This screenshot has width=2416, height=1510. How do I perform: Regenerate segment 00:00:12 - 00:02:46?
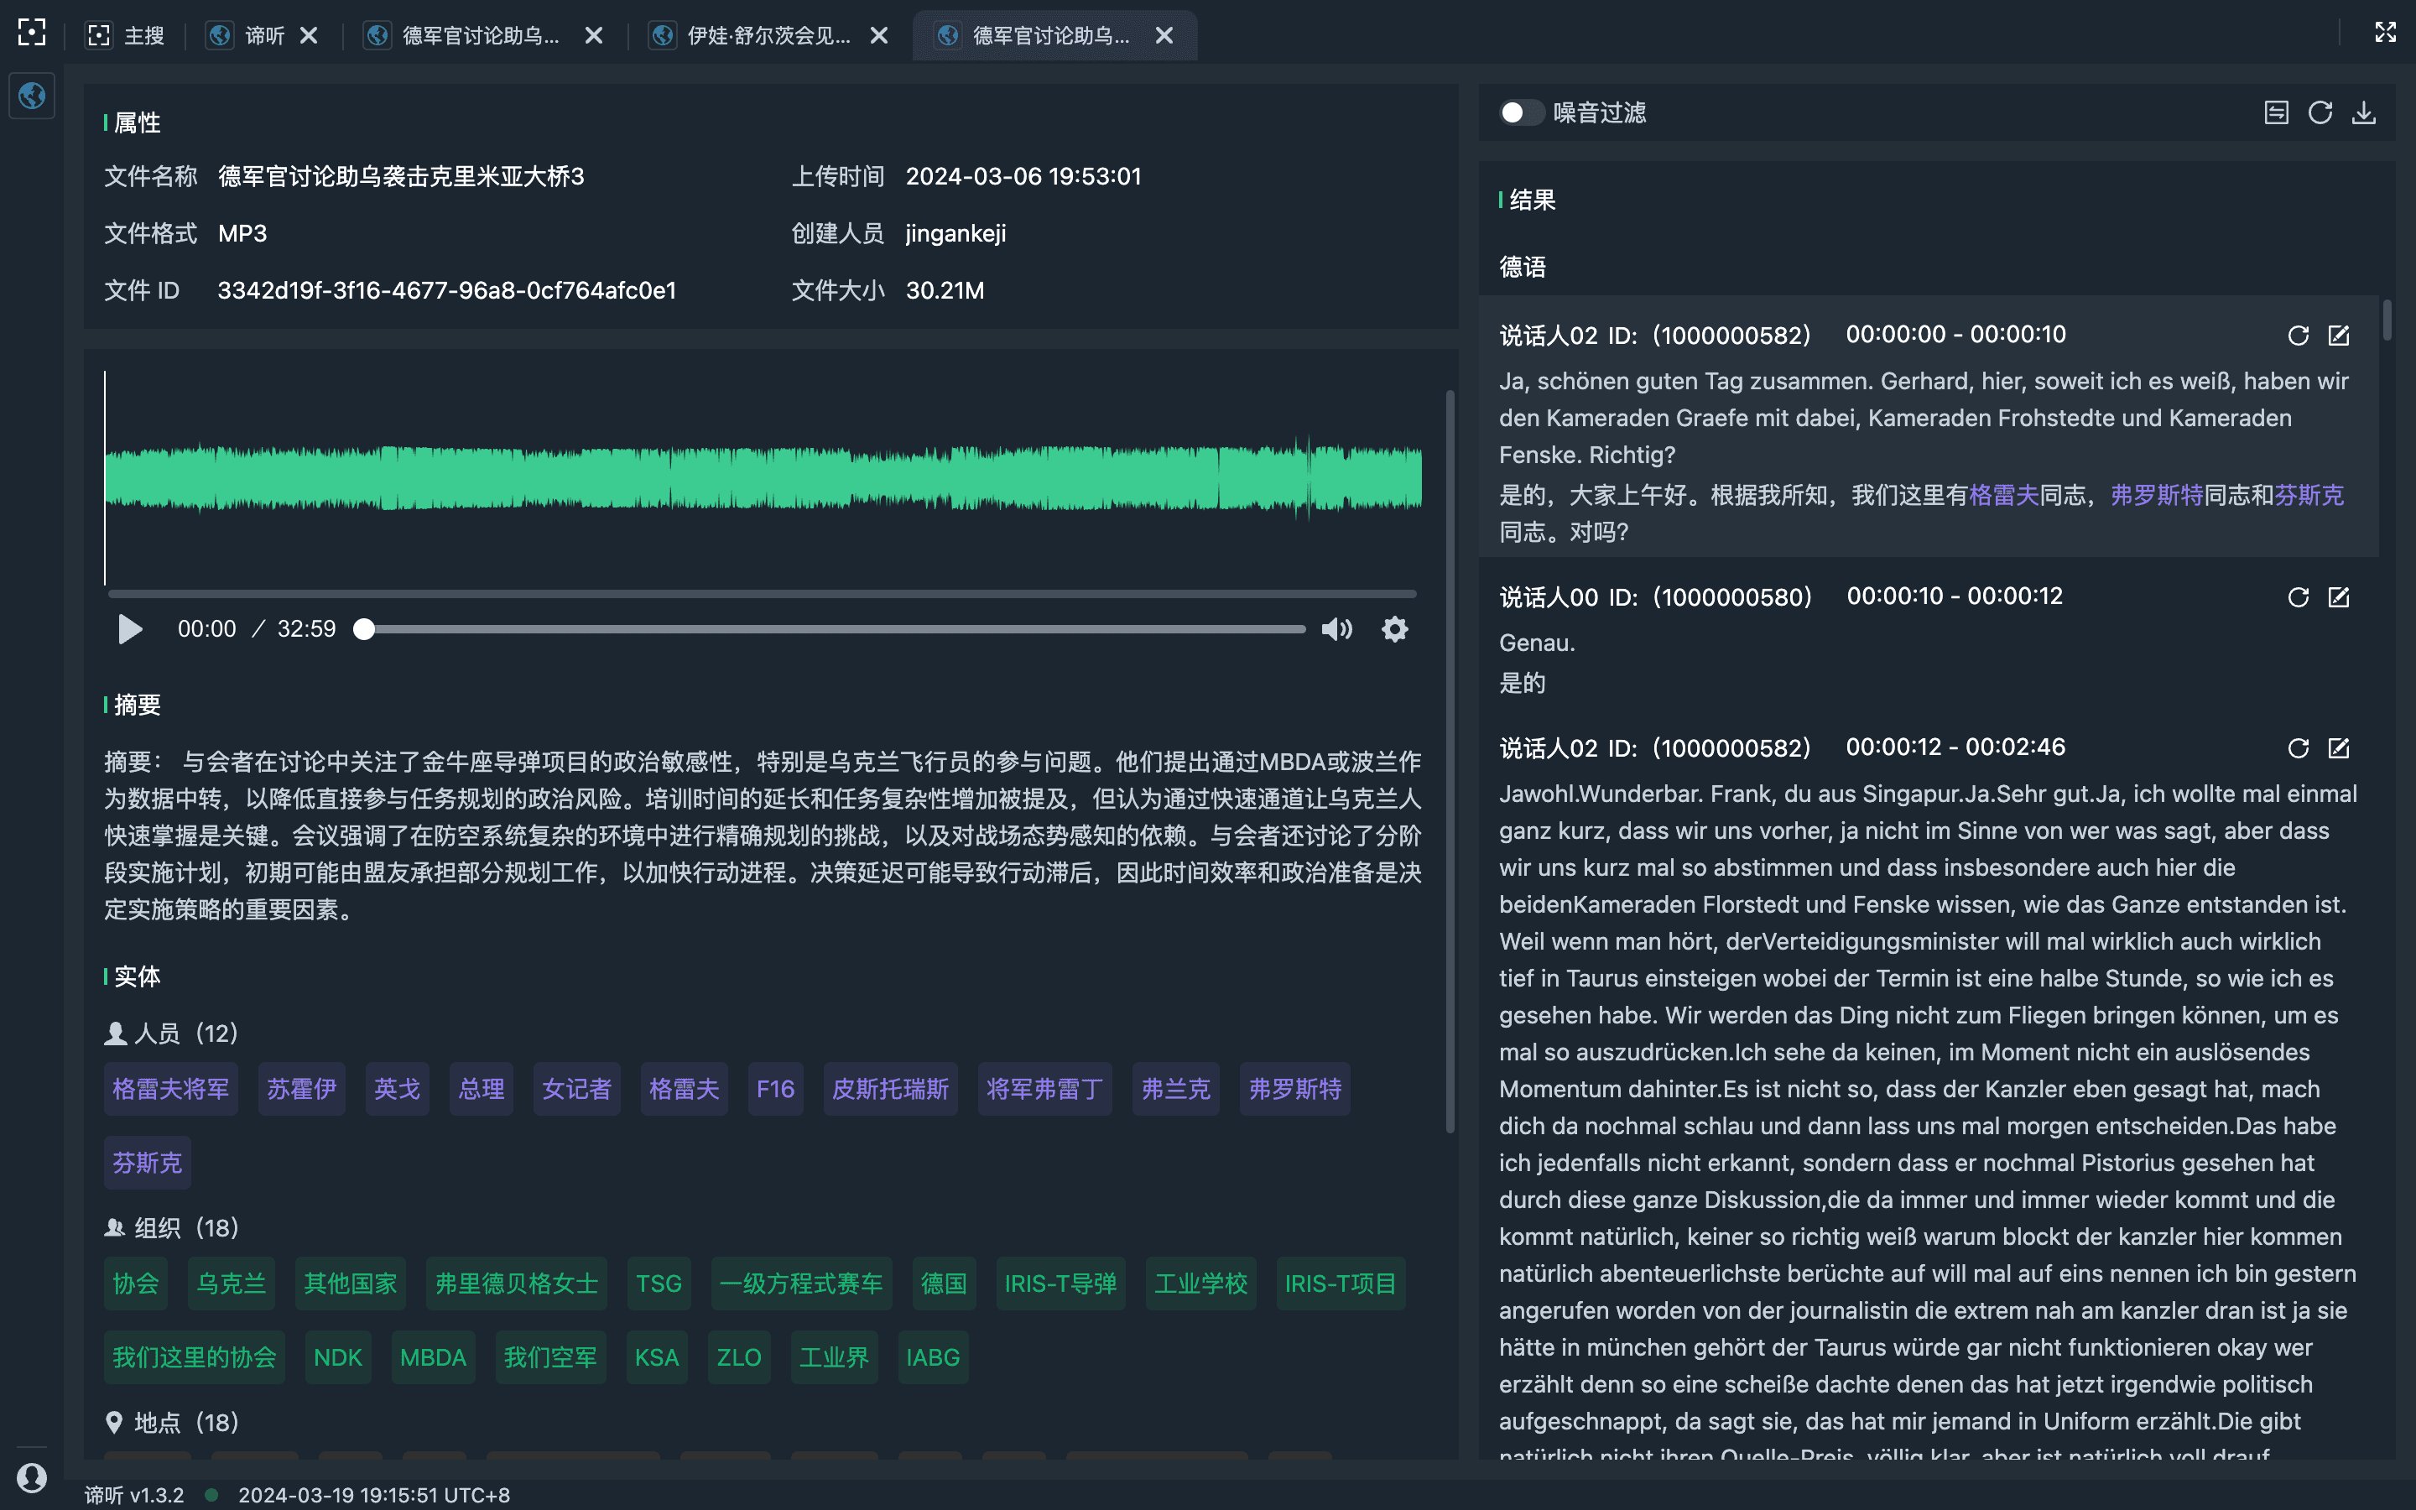[x=2299, y=748]
